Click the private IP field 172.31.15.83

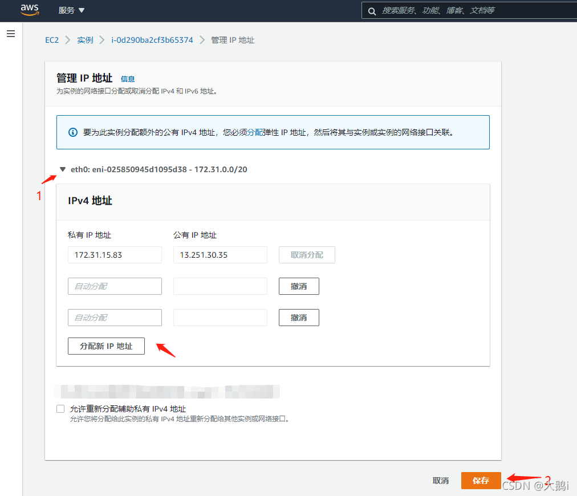click(x=115, y=255)
